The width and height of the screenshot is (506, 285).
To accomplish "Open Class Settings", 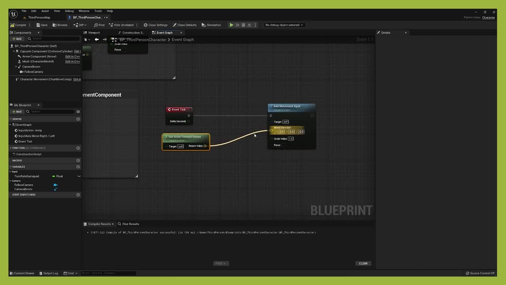I will click(155, 25).
